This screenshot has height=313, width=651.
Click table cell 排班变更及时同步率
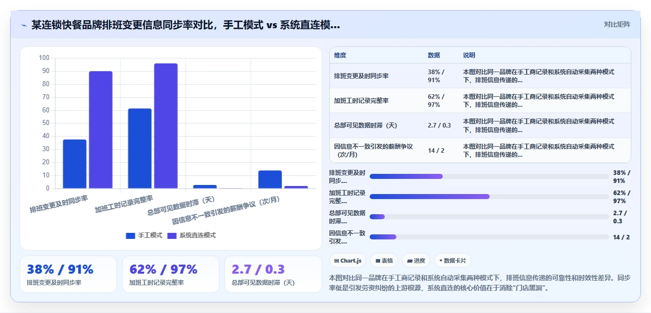361,76
